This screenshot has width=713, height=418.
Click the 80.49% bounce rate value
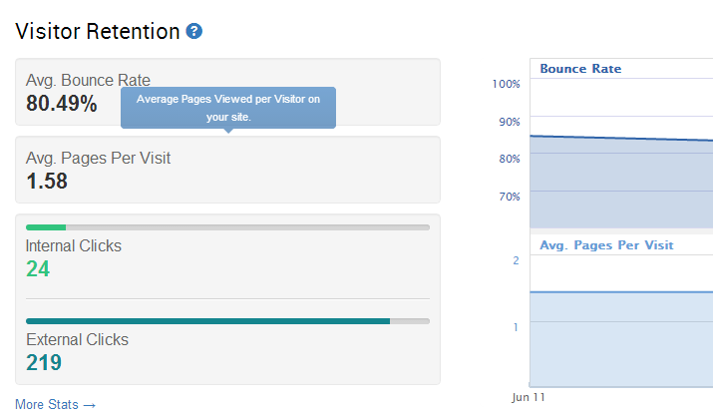(x=62, y=103)
